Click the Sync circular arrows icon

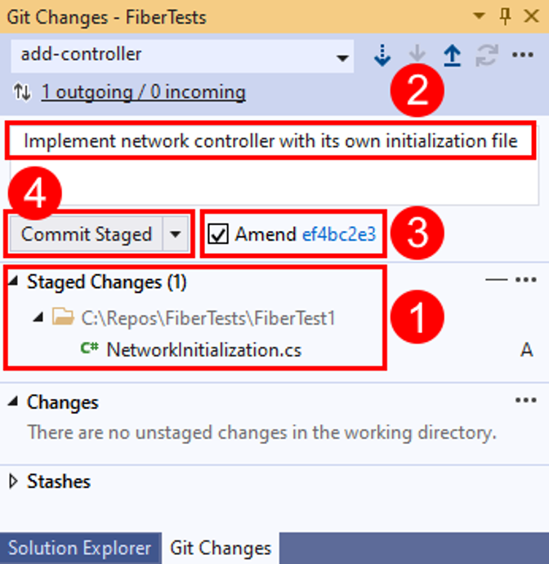pyautogui.click(x=487, y=56)
